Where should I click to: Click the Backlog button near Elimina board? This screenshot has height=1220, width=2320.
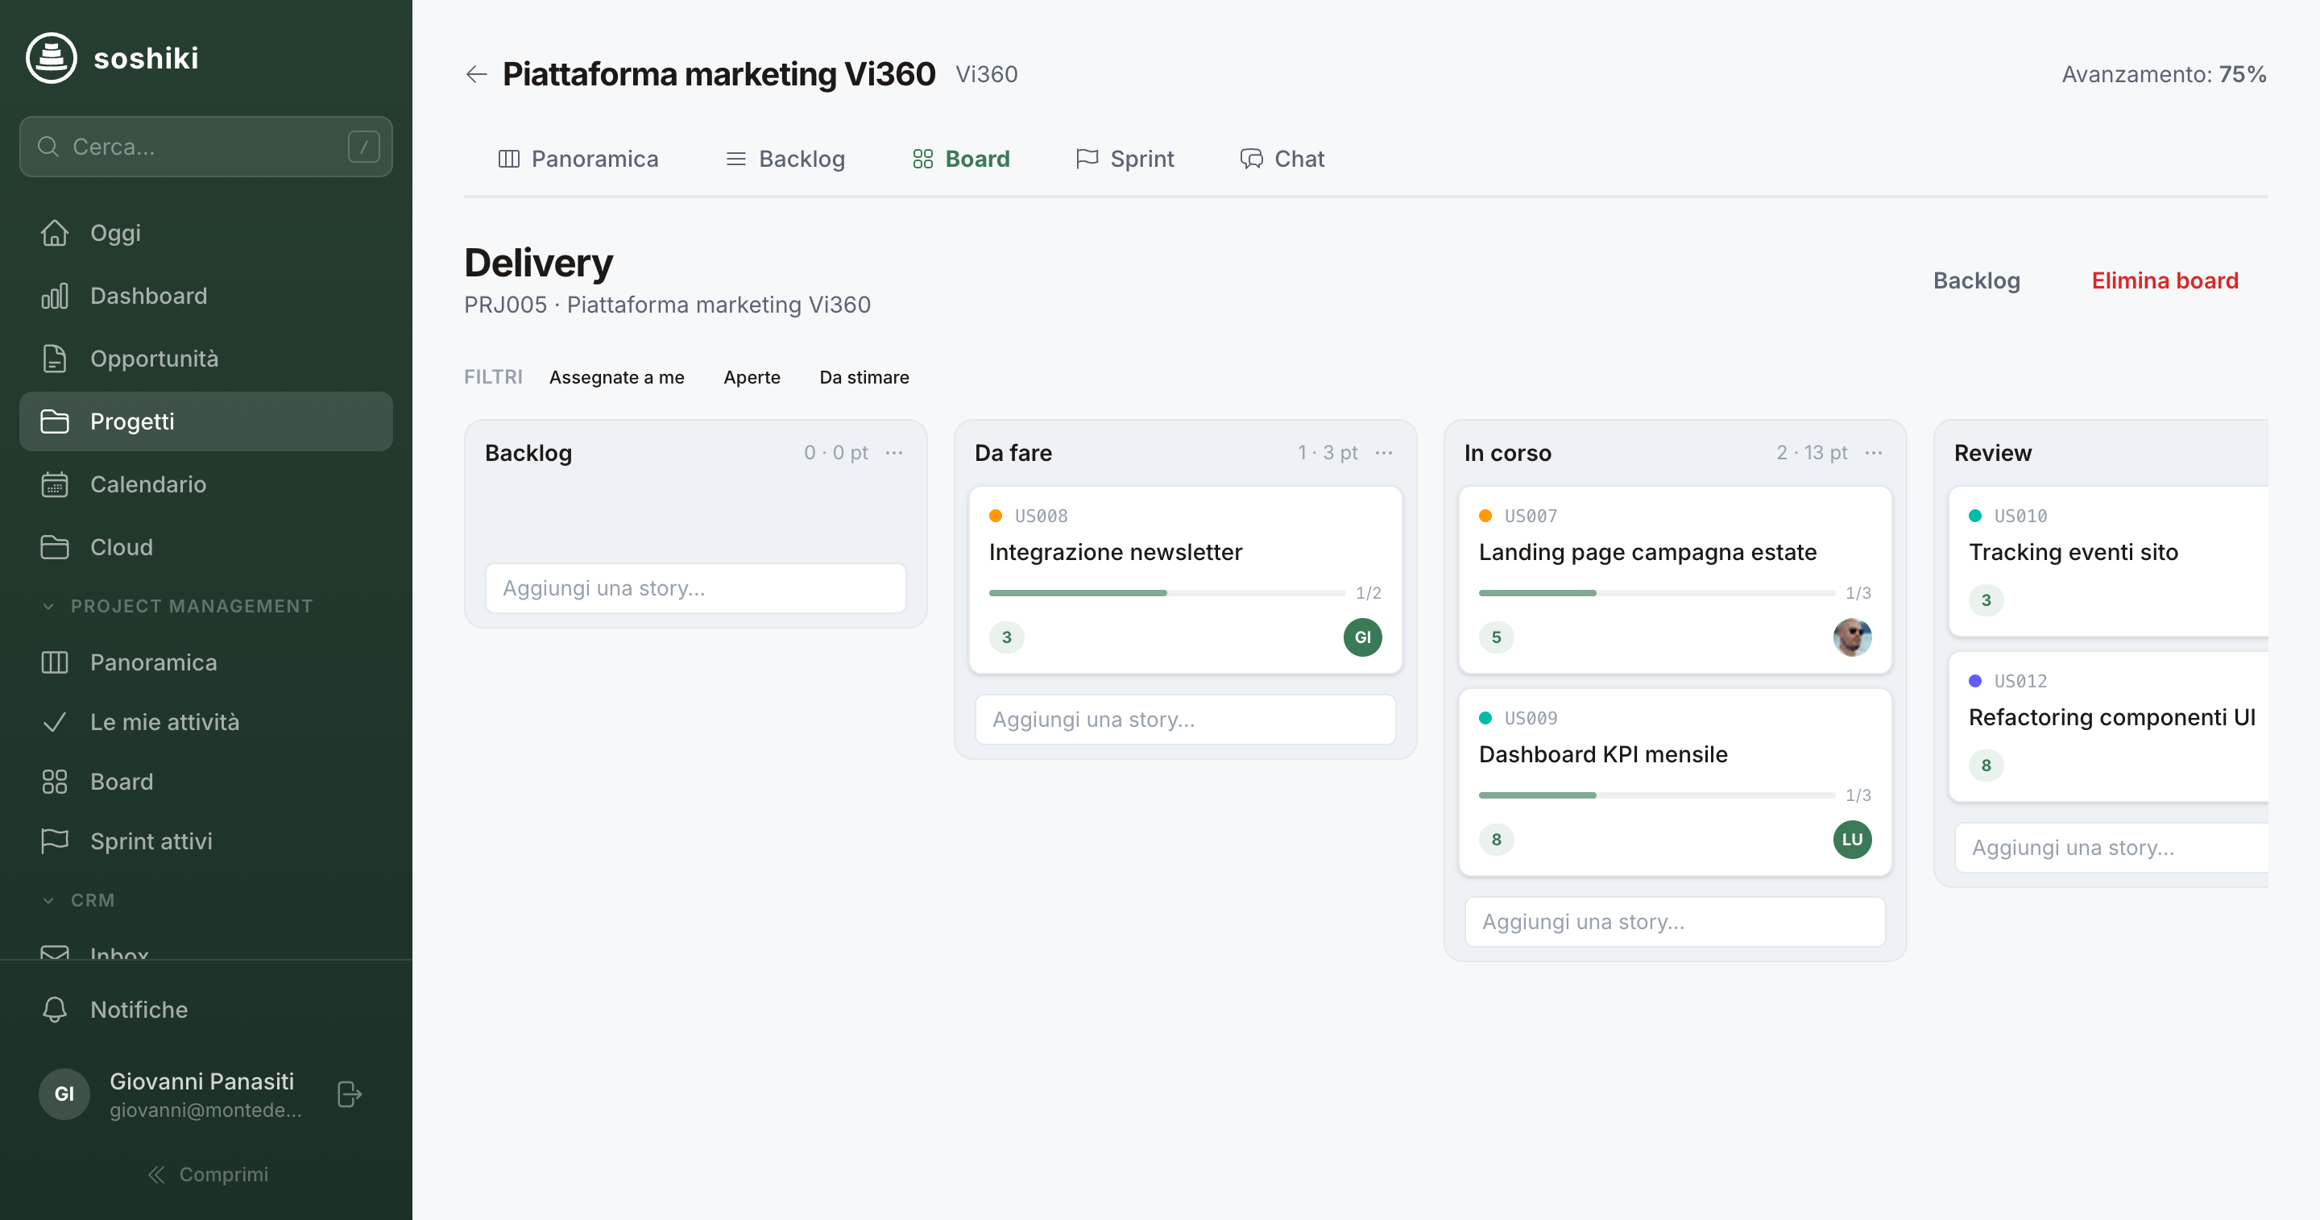pos(1976,280)
